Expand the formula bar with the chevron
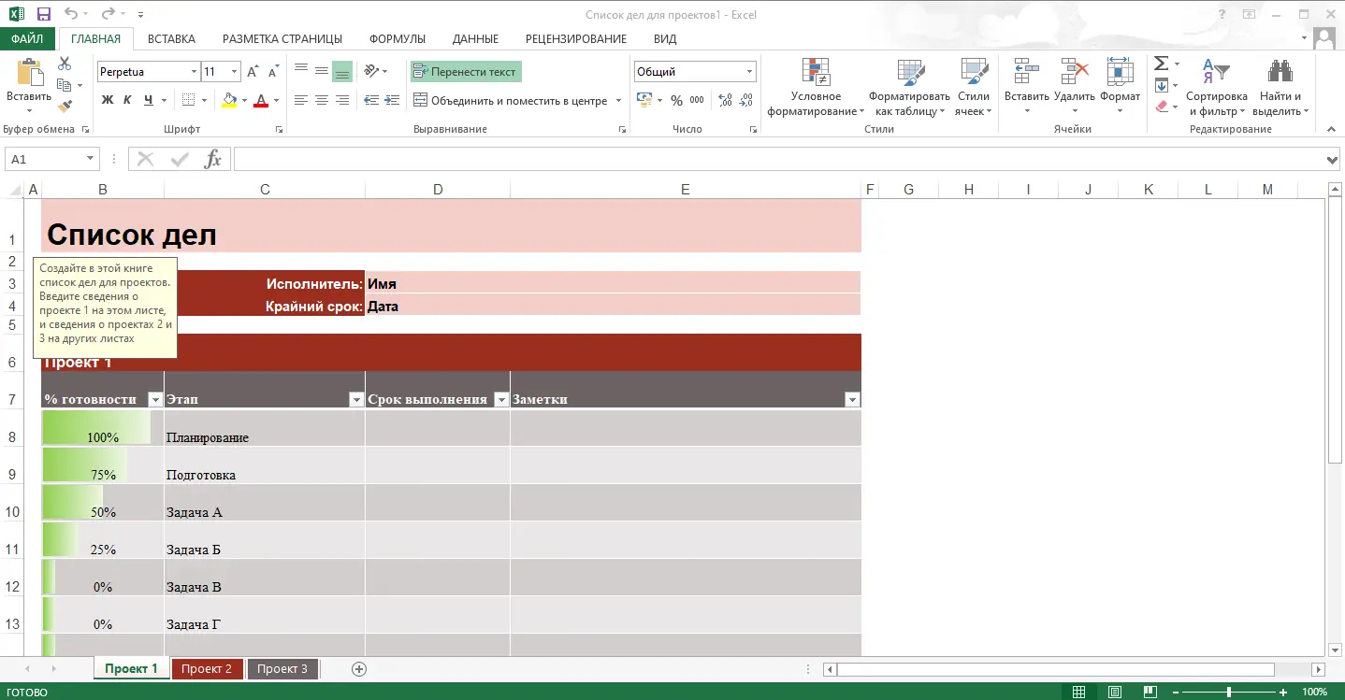Viewport: 1345px width, 700px height. [x=1334, y=160]
